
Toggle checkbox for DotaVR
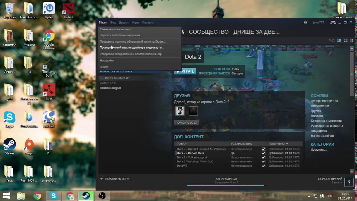click(264, 166)
